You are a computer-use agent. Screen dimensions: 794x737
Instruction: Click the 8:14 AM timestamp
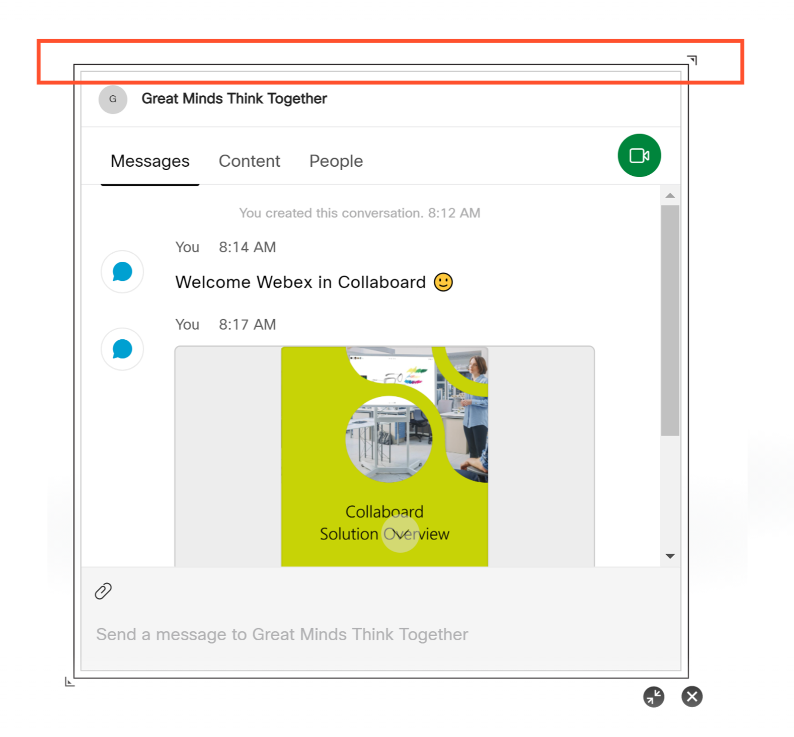(248, 247)
